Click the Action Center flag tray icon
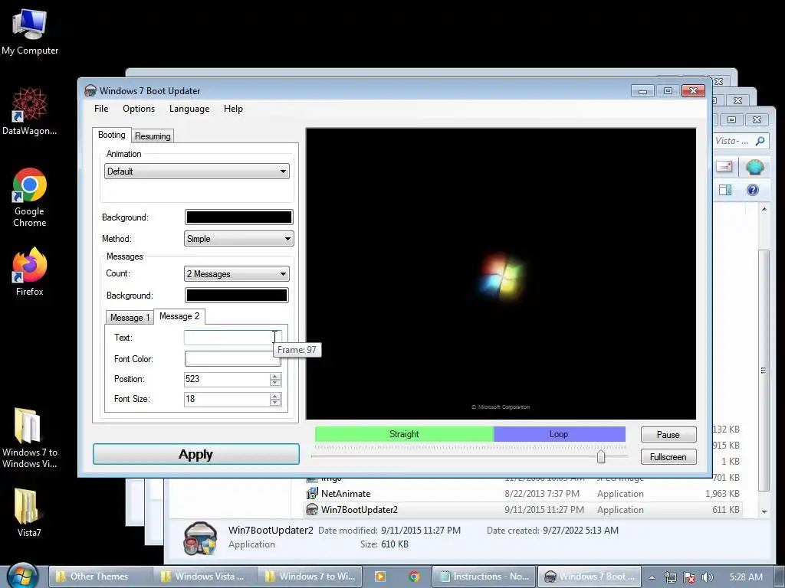Screen dimensions: 785x588 coord(689,577)
